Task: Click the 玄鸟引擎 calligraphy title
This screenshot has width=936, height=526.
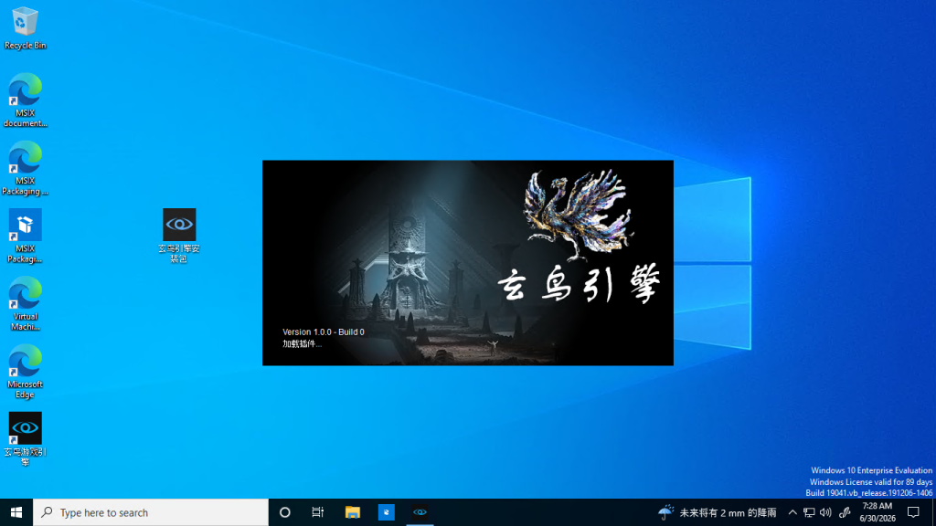Action: tap(579, 284)
